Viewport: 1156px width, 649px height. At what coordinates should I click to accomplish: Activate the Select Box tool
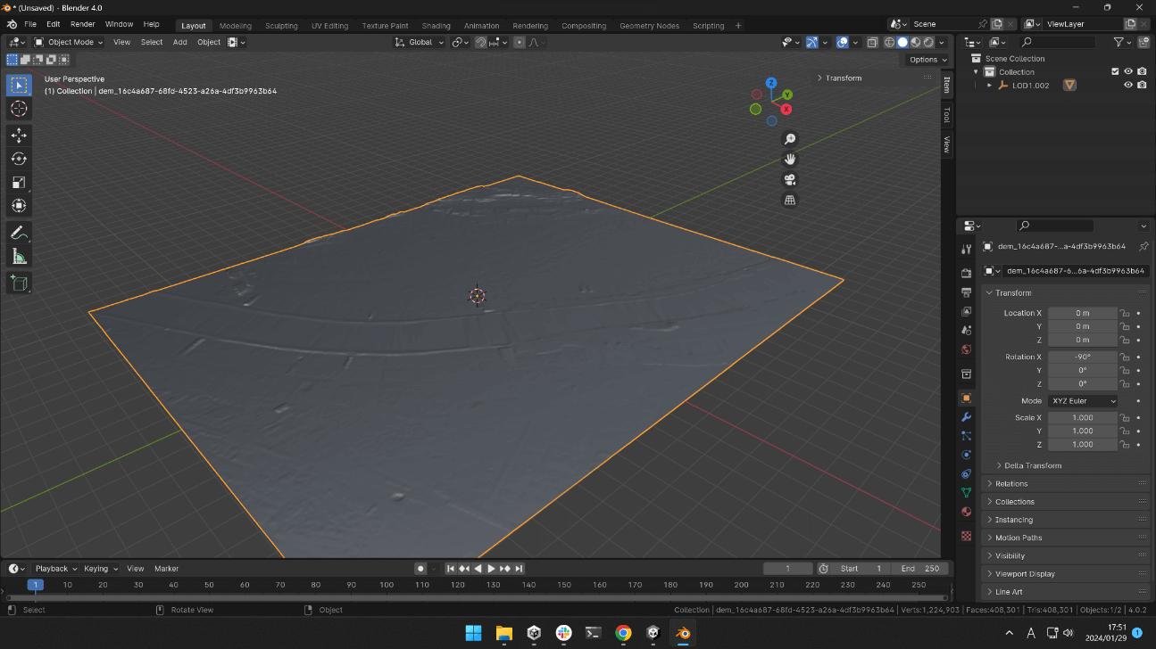click(19, 85)
